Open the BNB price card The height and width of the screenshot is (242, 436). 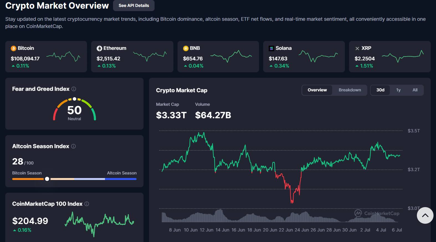point(218,57)
